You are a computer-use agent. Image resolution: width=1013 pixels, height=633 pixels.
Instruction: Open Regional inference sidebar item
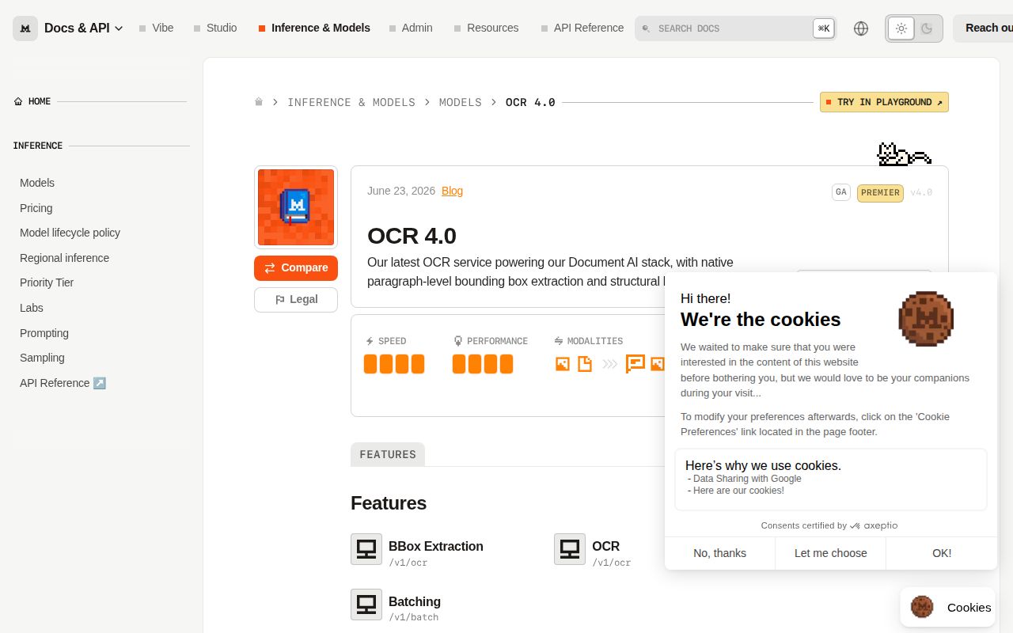(x=65, y=258)
